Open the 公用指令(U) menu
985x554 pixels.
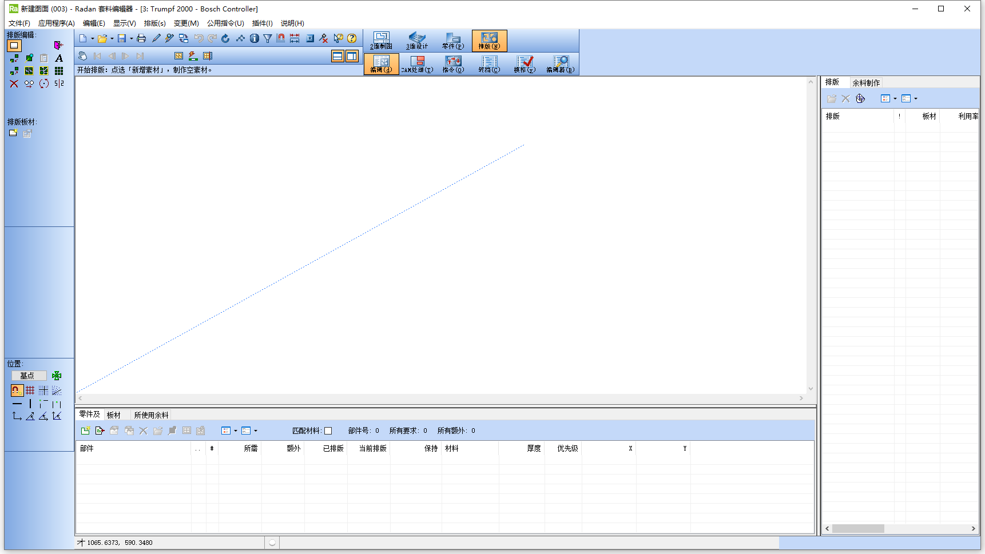pos(225,23)
